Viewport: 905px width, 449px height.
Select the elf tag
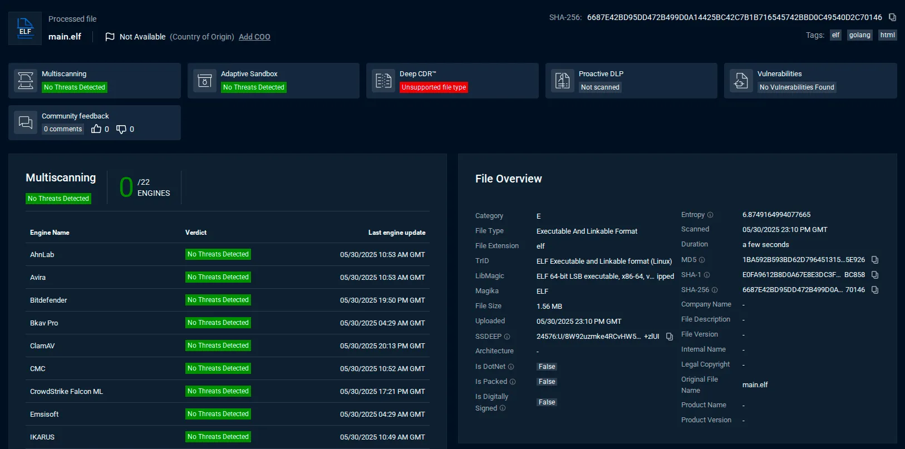tap(835, 35)
